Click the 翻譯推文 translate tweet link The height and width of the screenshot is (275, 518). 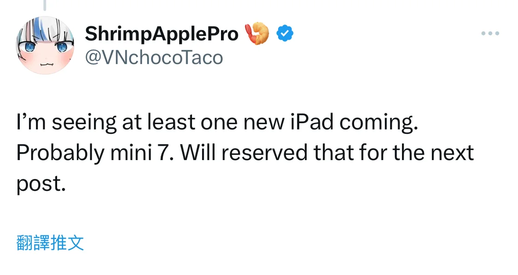pos(50,243)
